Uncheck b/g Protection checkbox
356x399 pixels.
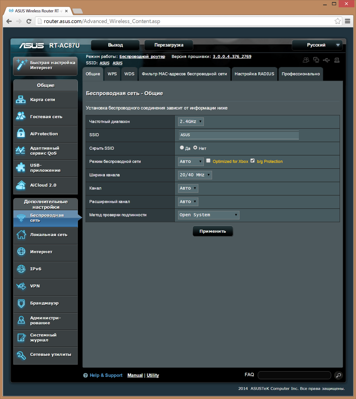click(x=253, y=161)
